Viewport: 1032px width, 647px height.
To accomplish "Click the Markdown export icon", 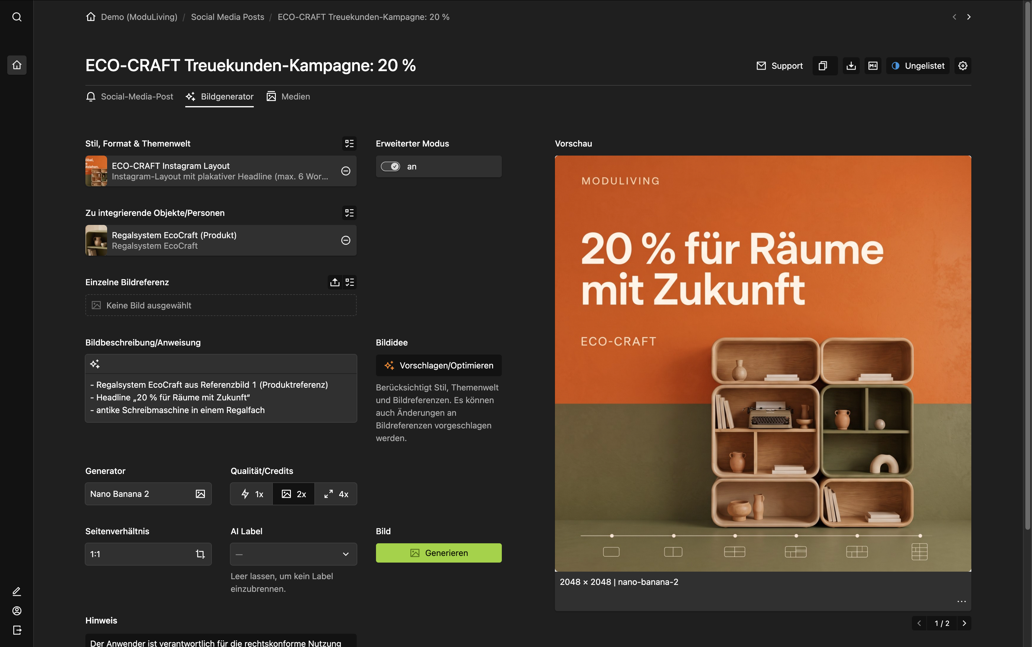I will click(873, 66).
